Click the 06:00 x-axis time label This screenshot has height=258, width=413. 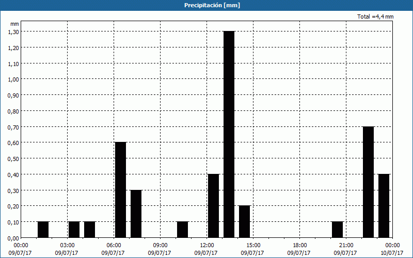pos(114,246)
